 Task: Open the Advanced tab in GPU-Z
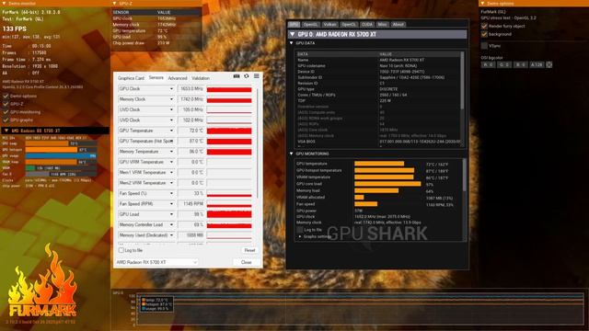pyautogui.click(x=178, y=78)
